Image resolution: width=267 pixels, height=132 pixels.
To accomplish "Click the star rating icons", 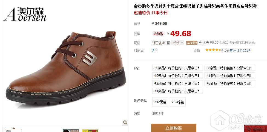I will click(x=213, y=50).
